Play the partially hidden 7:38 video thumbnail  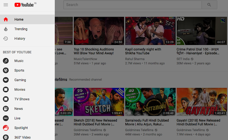(x=64, y=31)
